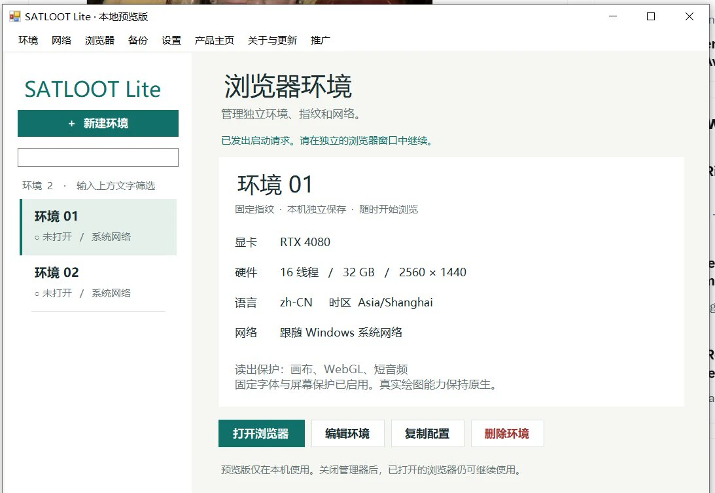Click the 已发出启动请求 status message

tap(327, 141)
